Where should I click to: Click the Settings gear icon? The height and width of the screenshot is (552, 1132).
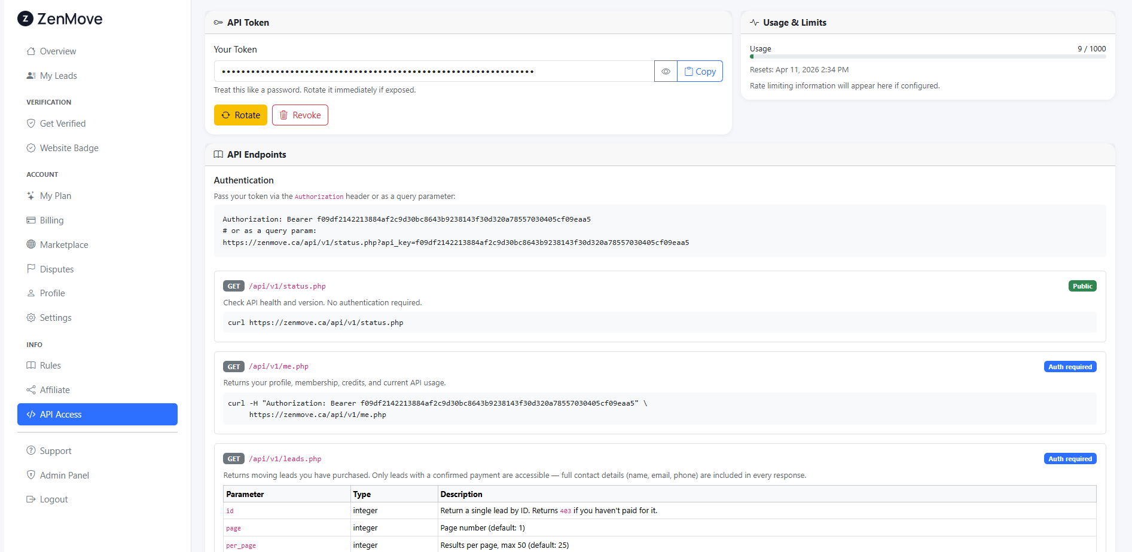31,318
